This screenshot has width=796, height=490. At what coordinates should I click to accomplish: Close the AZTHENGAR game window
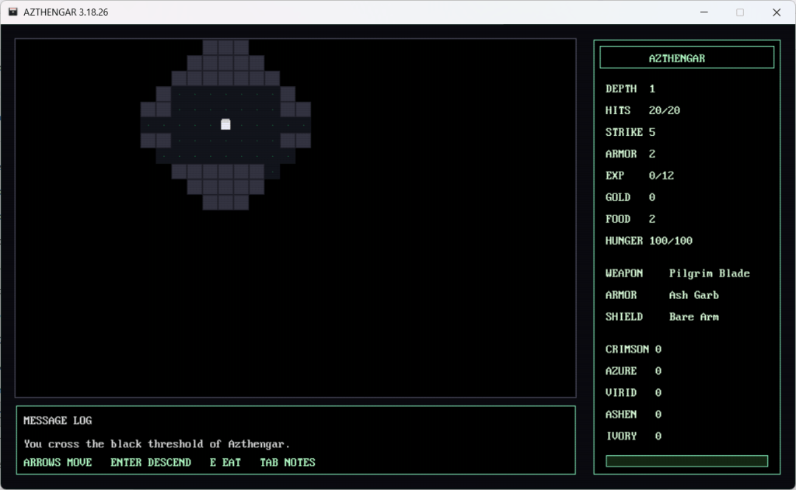(776, 12)
